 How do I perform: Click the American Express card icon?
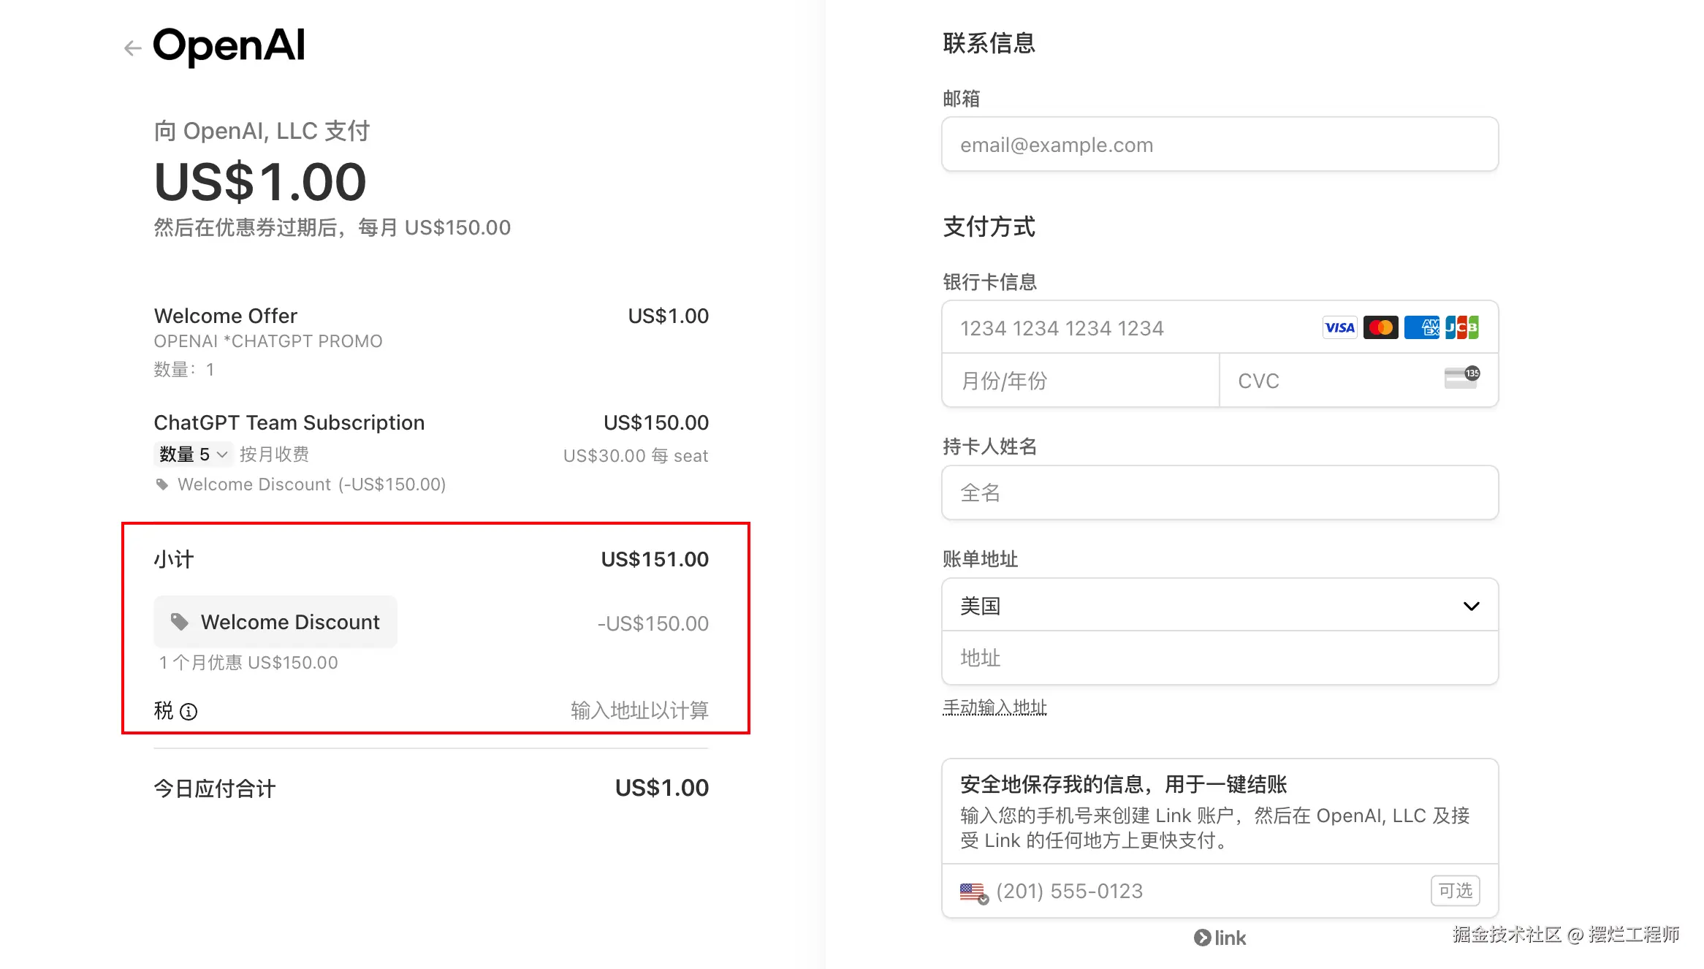1421,327
